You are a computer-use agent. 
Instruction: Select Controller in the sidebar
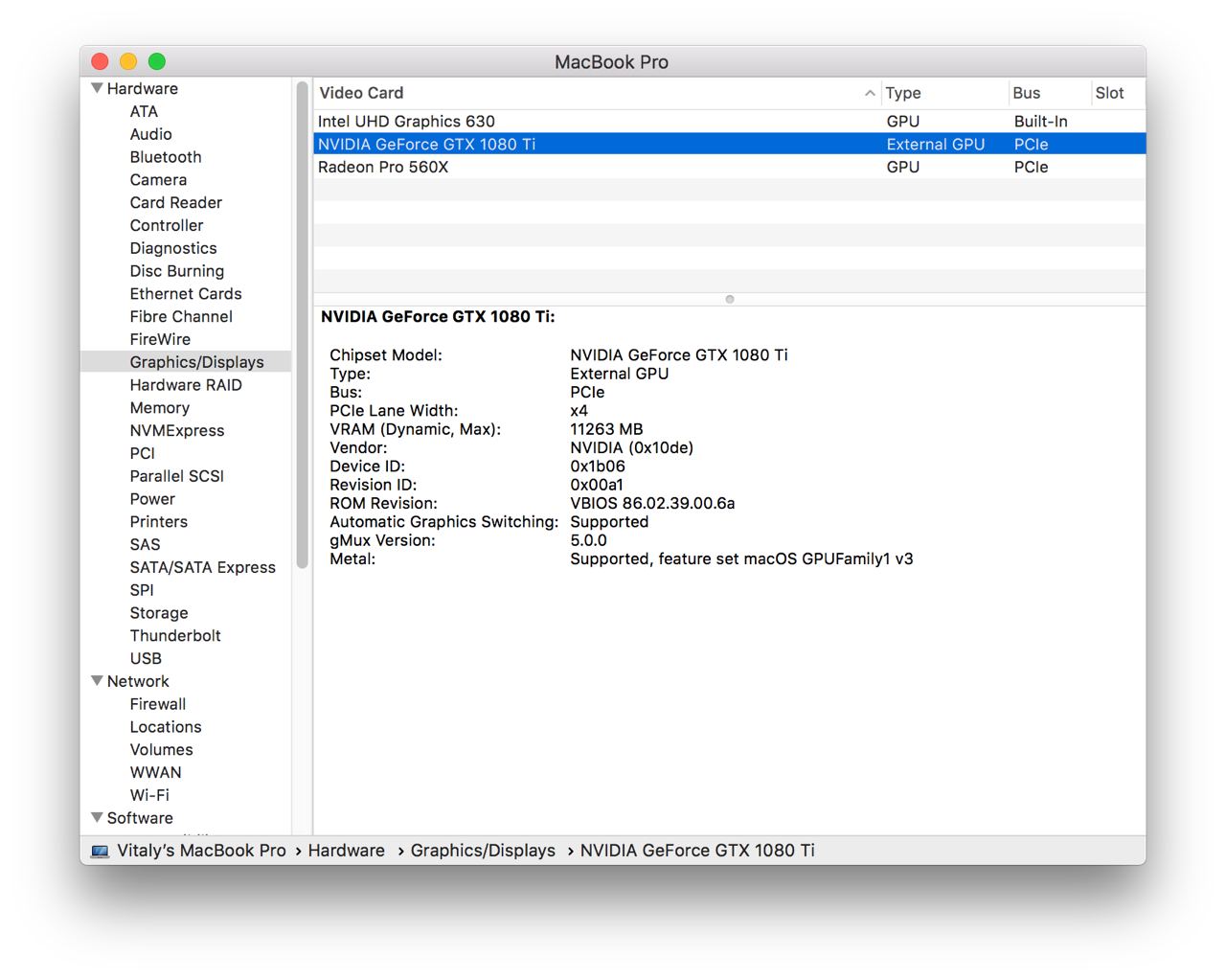click(167, 225)
